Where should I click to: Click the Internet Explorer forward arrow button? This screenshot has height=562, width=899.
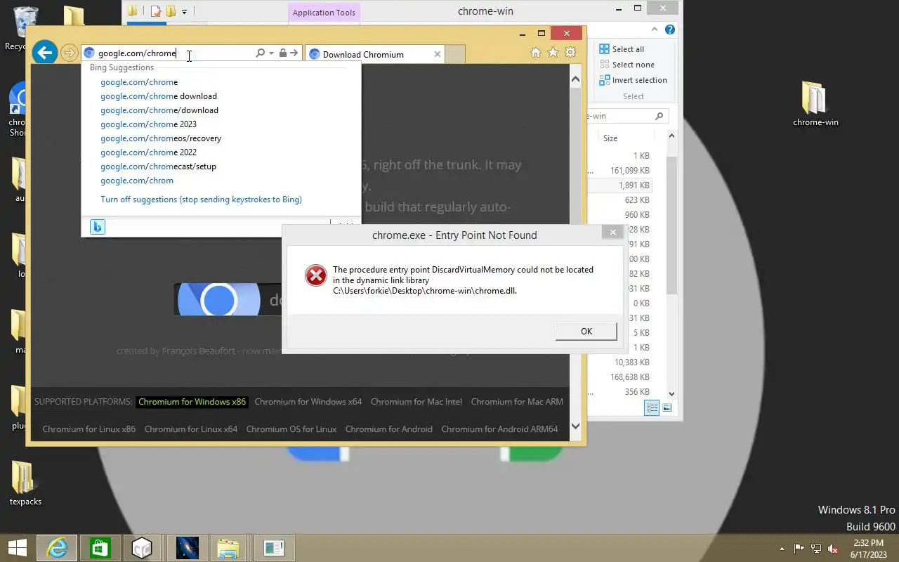point(69,53)
